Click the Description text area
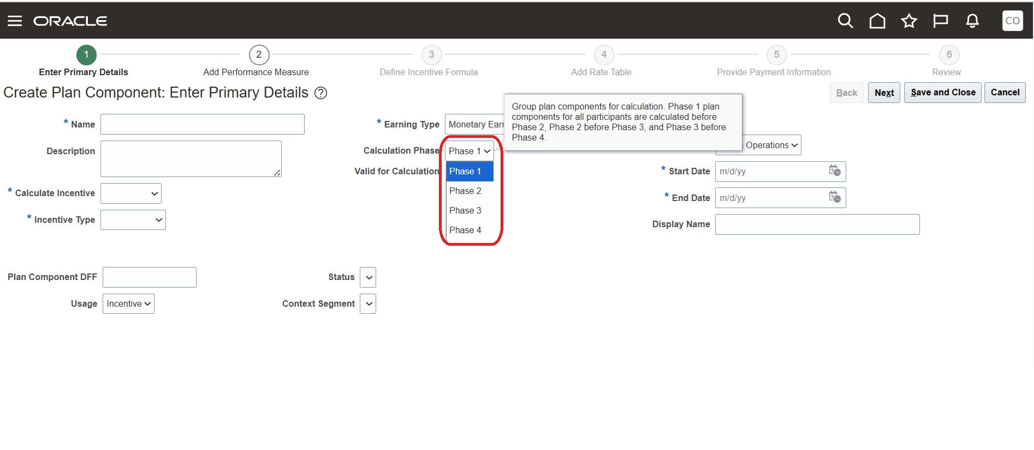 (x=191, y=159)
